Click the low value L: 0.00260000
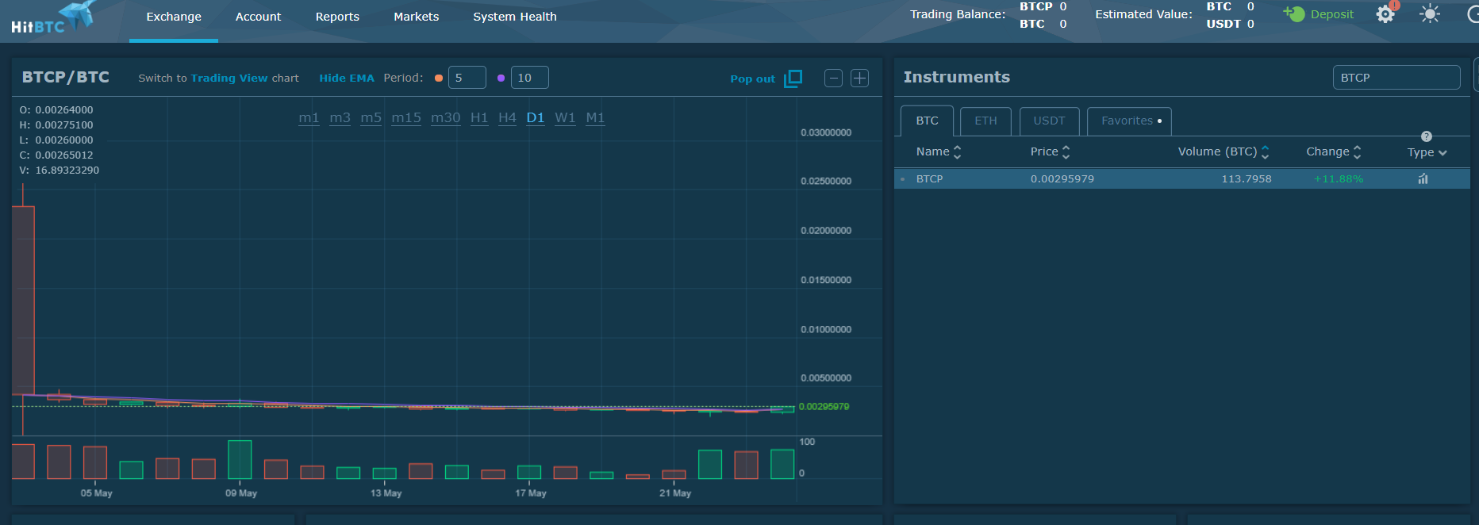Image resolution: width=1479 pixels, height=525 pixels. pyautogui.click(x=56, y=140)
